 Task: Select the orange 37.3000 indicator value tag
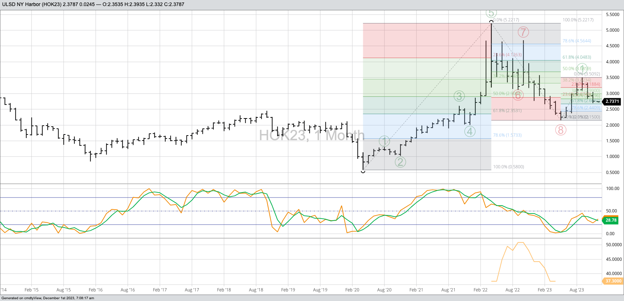click(613, 281)
